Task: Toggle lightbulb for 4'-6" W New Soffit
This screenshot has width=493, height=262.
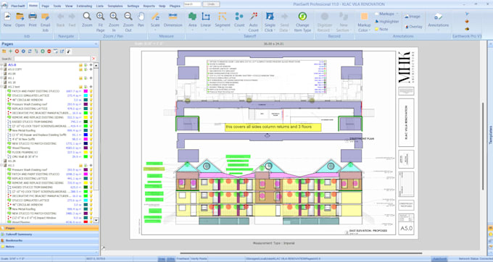Action: (x=91, y=139)
